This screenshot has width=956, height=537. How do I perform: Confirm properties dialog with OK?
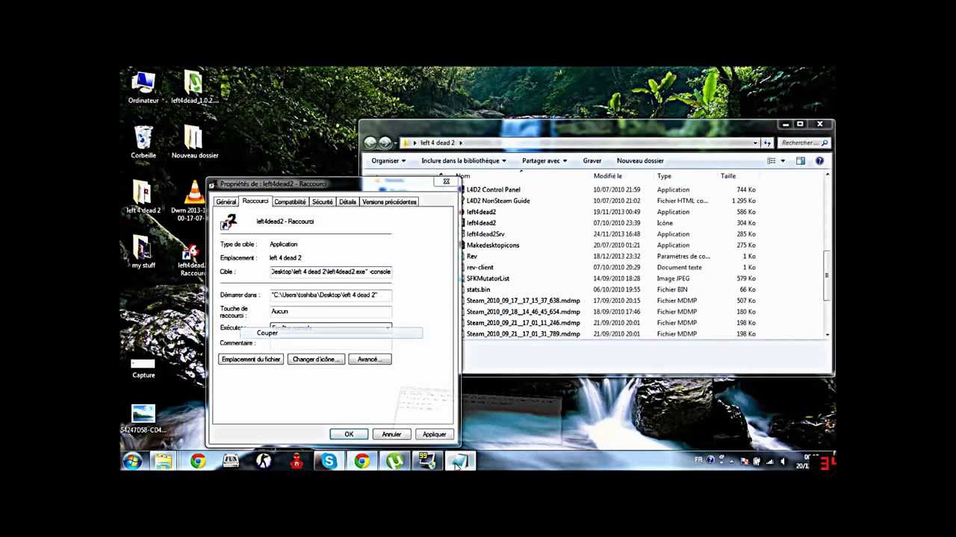(x=349, y=434)
